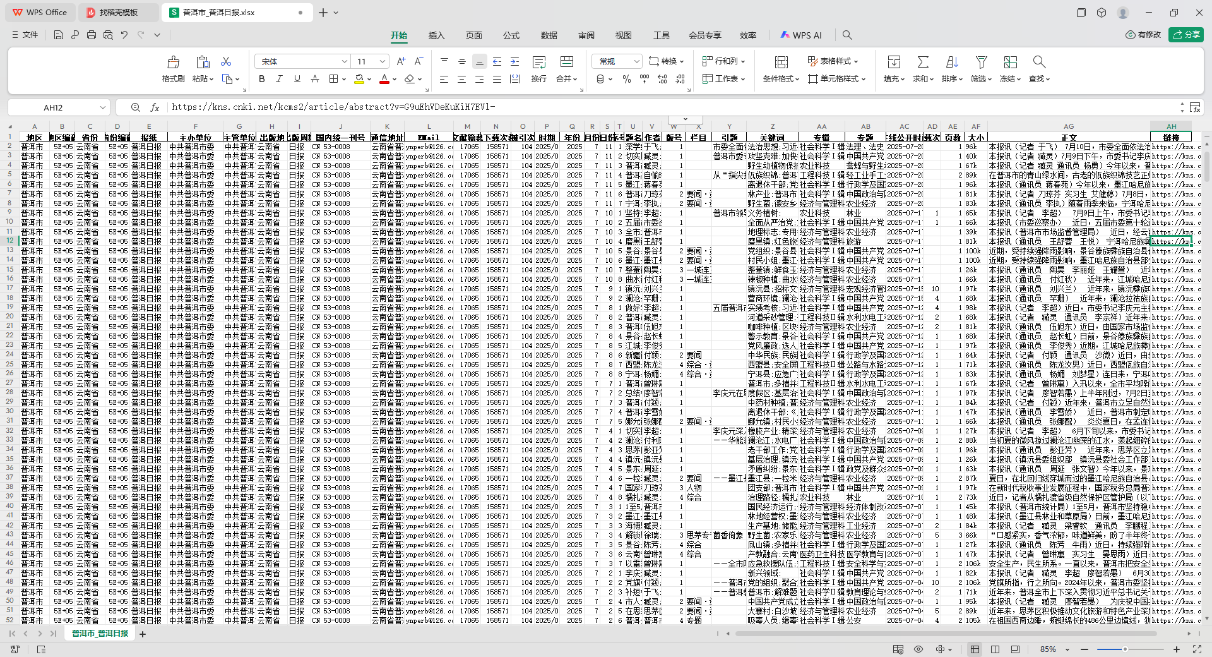Click the Percent style icon

point(626,79)
